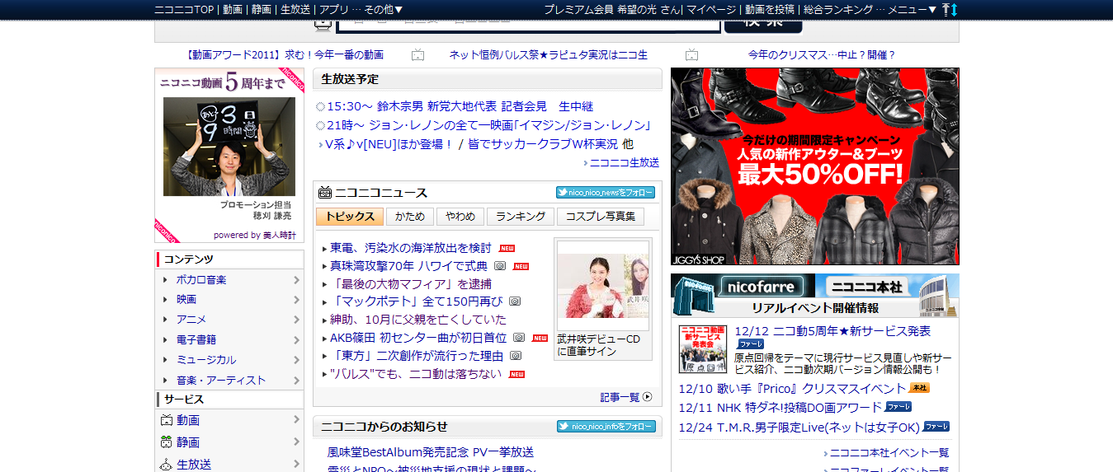
Task: Open 紳助、10月に父親を亡くしていた headline
Action: 418,320
